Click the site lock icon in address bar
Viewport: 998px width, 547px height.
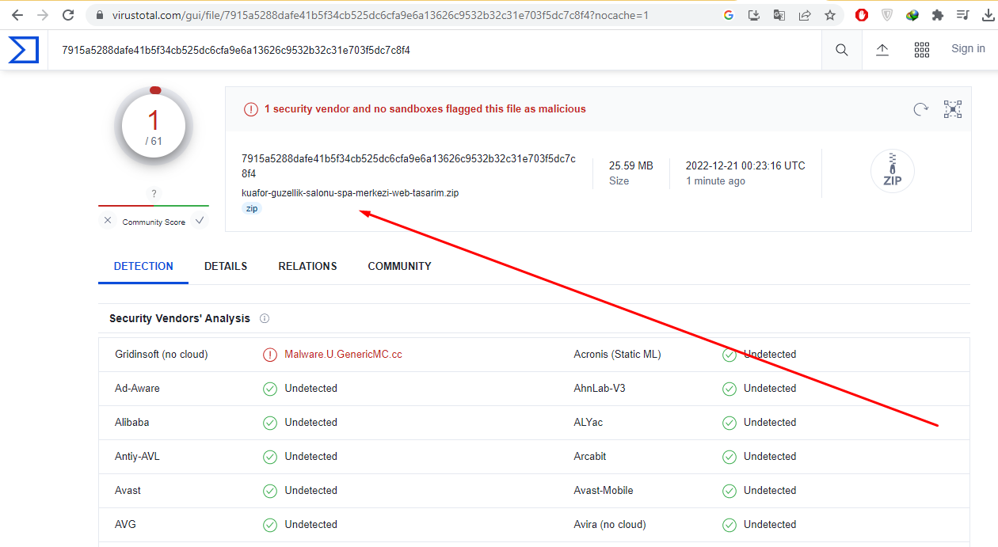(x=99, y=15)
